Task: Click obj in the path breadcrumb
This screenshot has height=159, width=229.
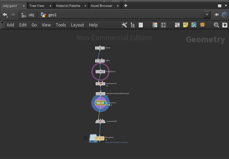Action: 31,15
